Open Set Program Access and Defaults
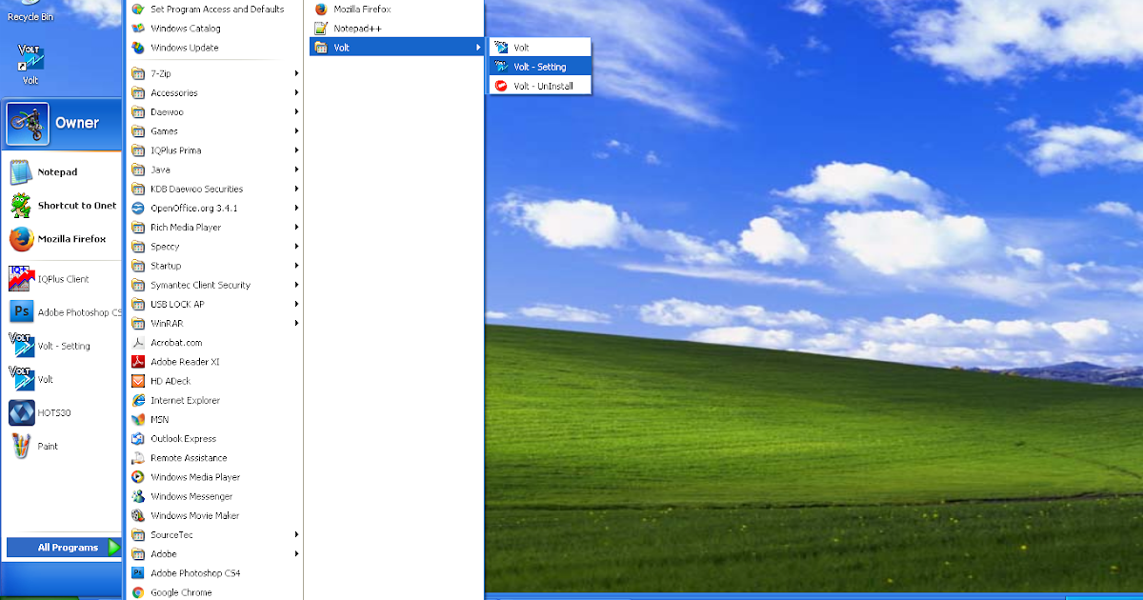Screen dimensions: 1143x600 click(214, 10)
